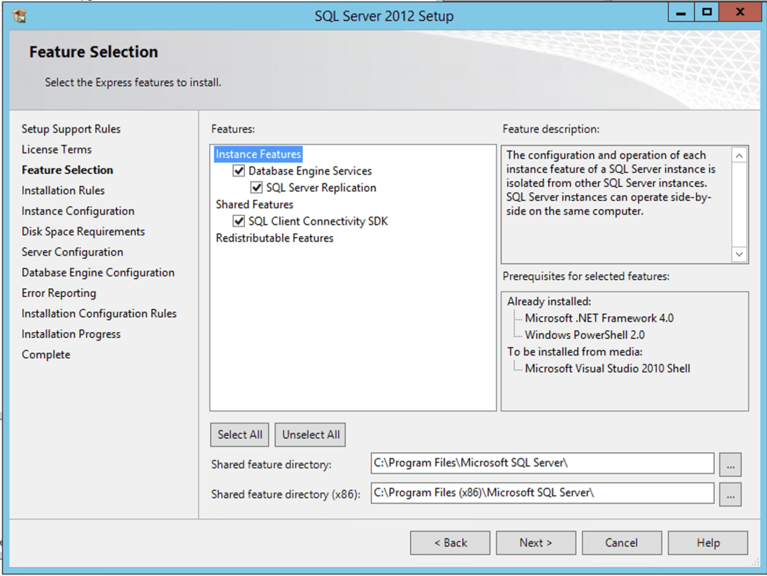Select the Instance Features node
Viewport: 767px width, 576px height.
point(258,154)
